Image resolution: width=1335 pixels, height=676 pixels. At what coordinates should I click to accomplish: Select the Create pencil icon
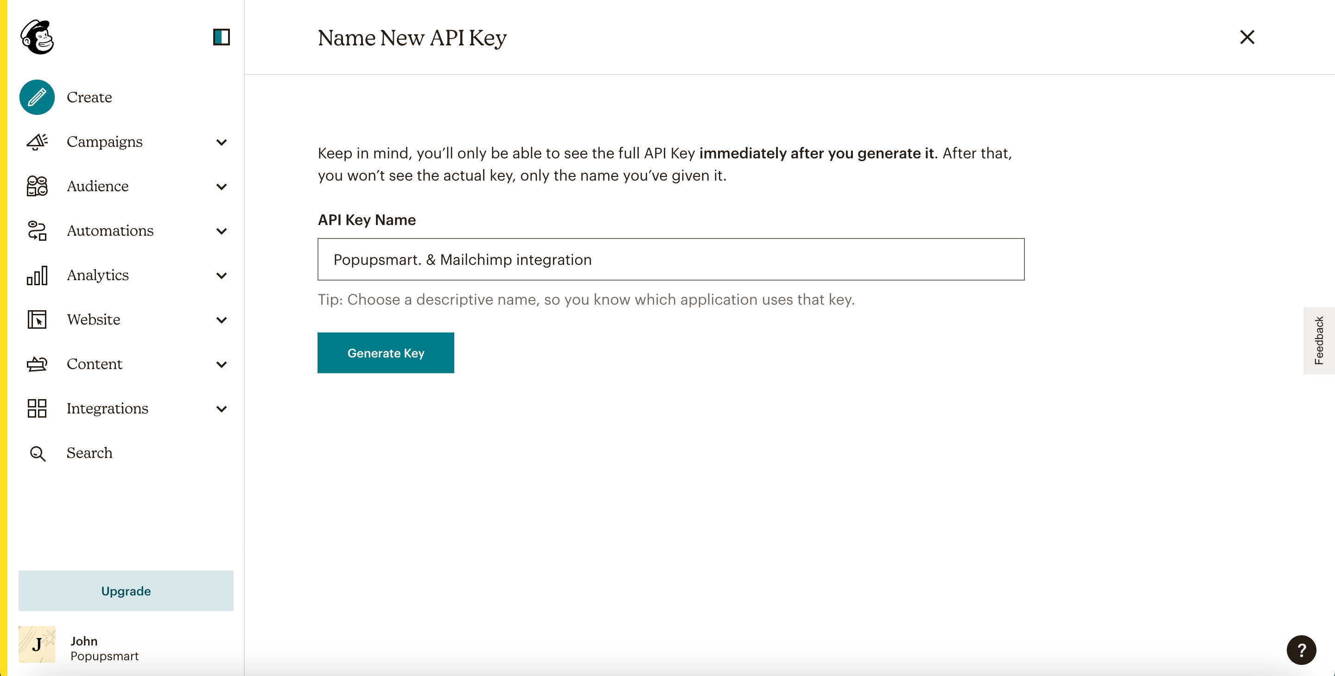point(36,96)
